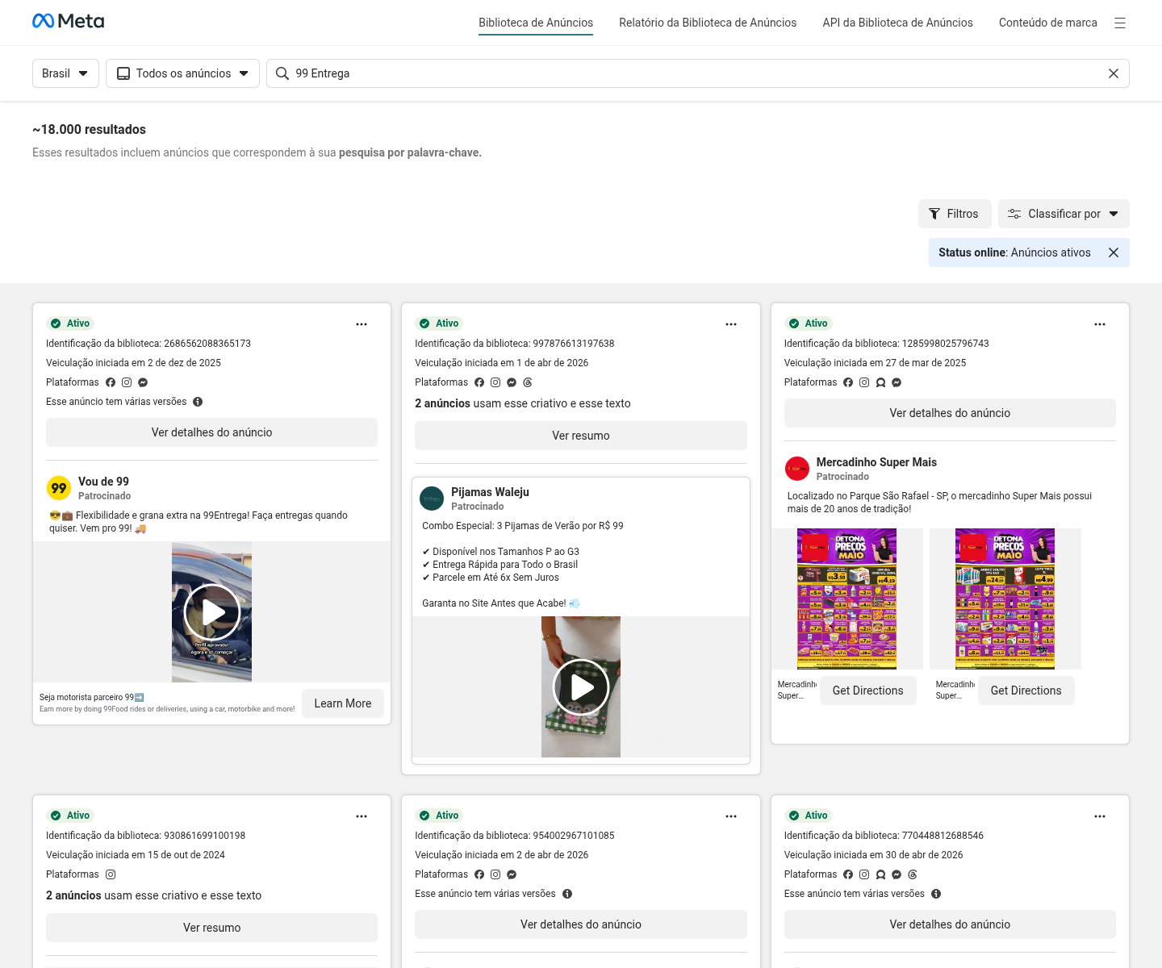The width and height of the screenshot is (1162, 968).
Task: View ad details for ad 954002967101085
Action: (x=581, y=924)
